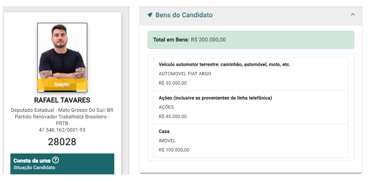Viewport: 370px width, 181px height.
Task: Select the Ações (inclusive as provenientes) heading
Action: pyautogui.click(x=215, y=98)
